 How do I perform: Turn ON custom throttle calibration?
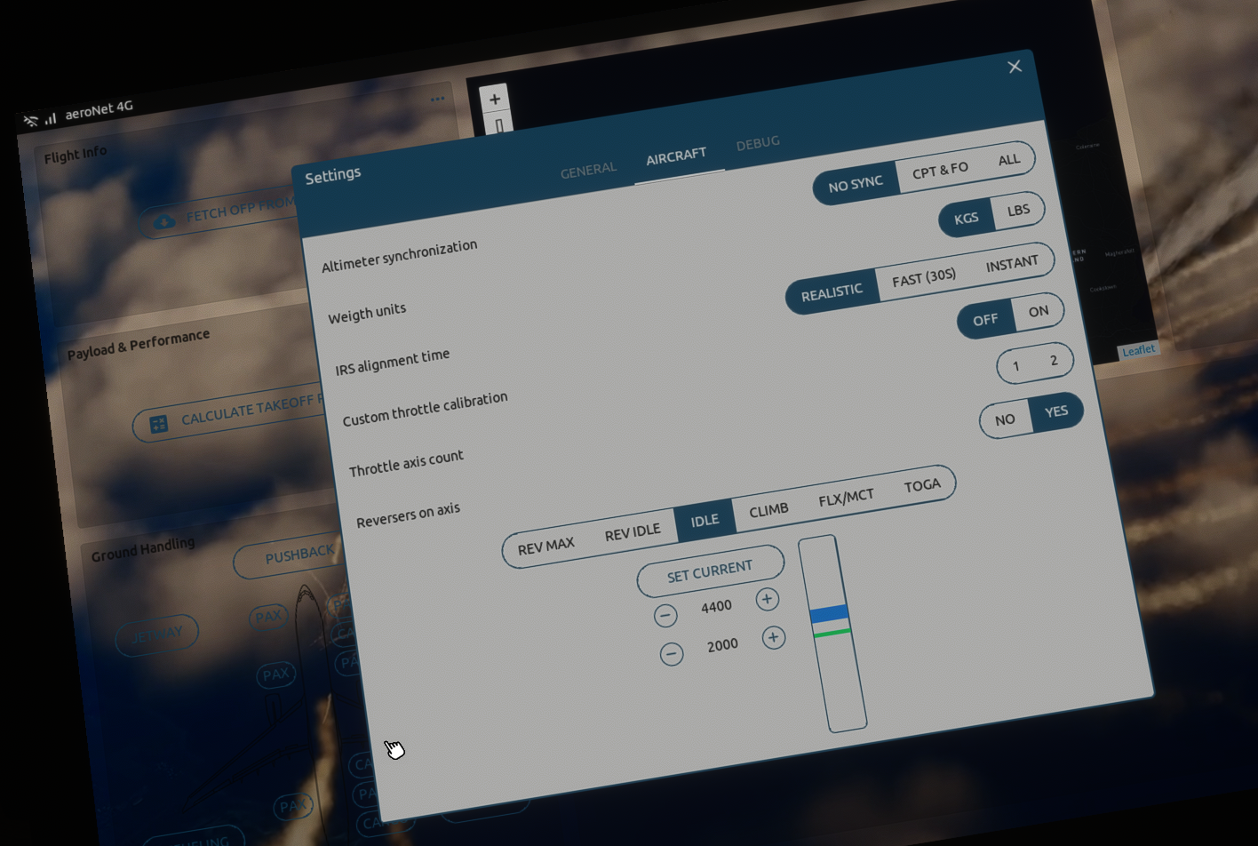(1038, 312)
